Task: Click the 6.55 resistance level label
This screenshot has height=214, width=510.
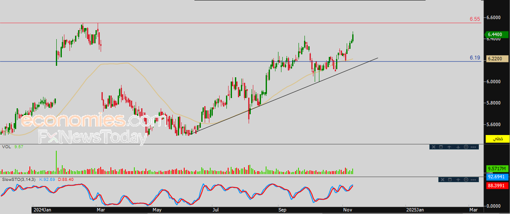Action: (x=475, y=19)
